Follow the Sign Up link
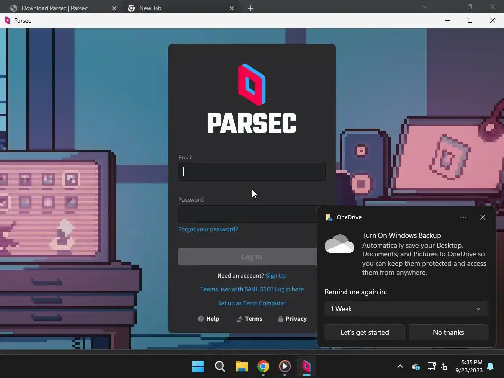The image size is (504, 378). click(276, 276)
